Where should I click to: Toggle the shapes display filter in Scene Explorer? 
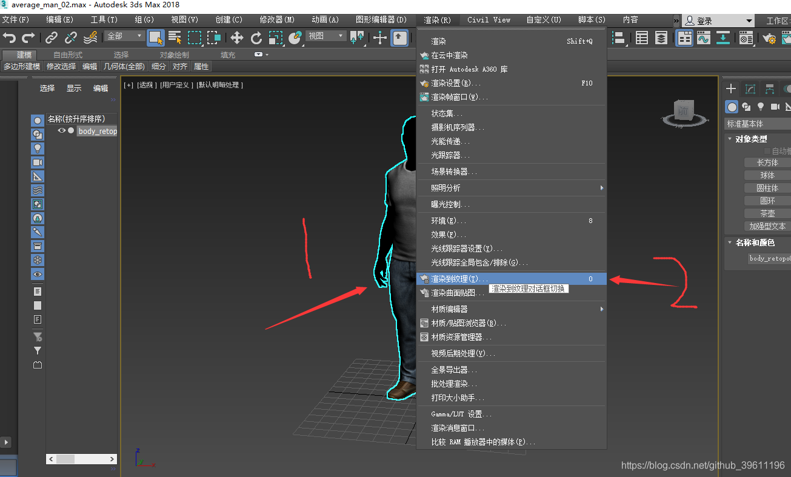[x=38, y=135]
